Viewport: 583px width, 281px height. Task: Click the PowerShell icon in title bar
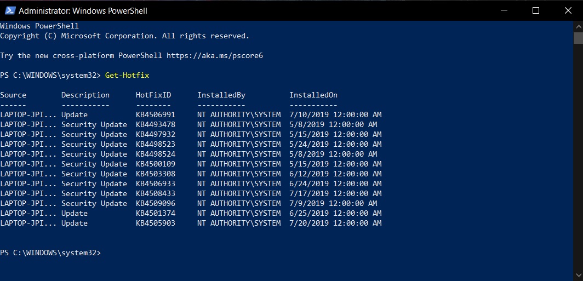pos(10,10)
